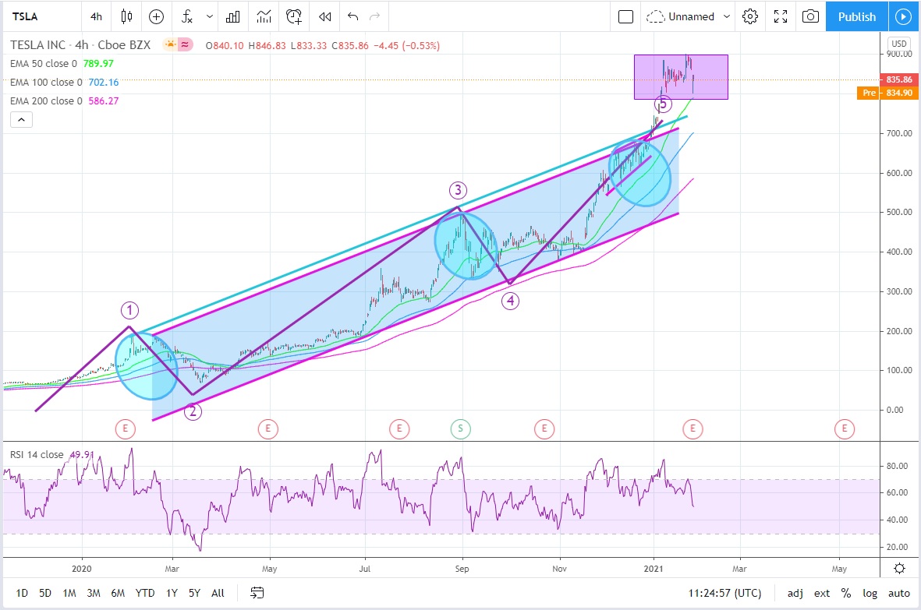Select the All time range
This screenshot has width=921, height=610.
pos(218,593)
